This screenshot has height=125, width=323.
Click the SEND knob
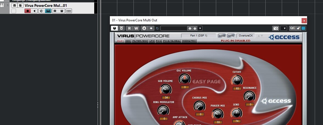point(236,113)
